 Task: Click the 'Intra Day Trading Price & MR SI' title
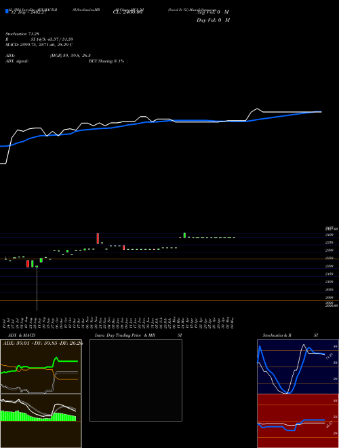click(x=138, y=335)
